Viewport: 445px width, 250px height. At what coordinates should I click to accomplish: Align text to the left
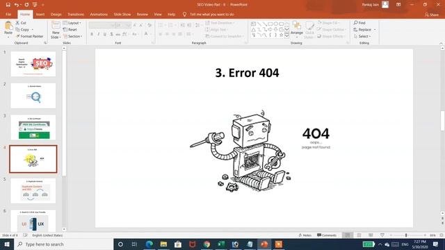[x=161, y=34]
